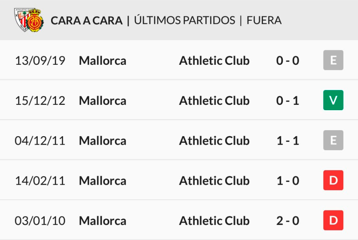
Task: Select the CARA A CARA tab
Action: [87, 20]
